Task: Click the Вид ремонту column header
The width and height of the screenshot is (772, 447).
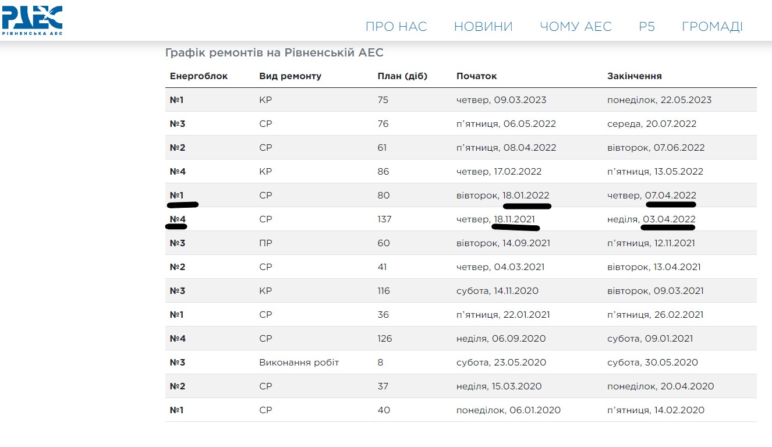Action: click(x=290, y=76)
